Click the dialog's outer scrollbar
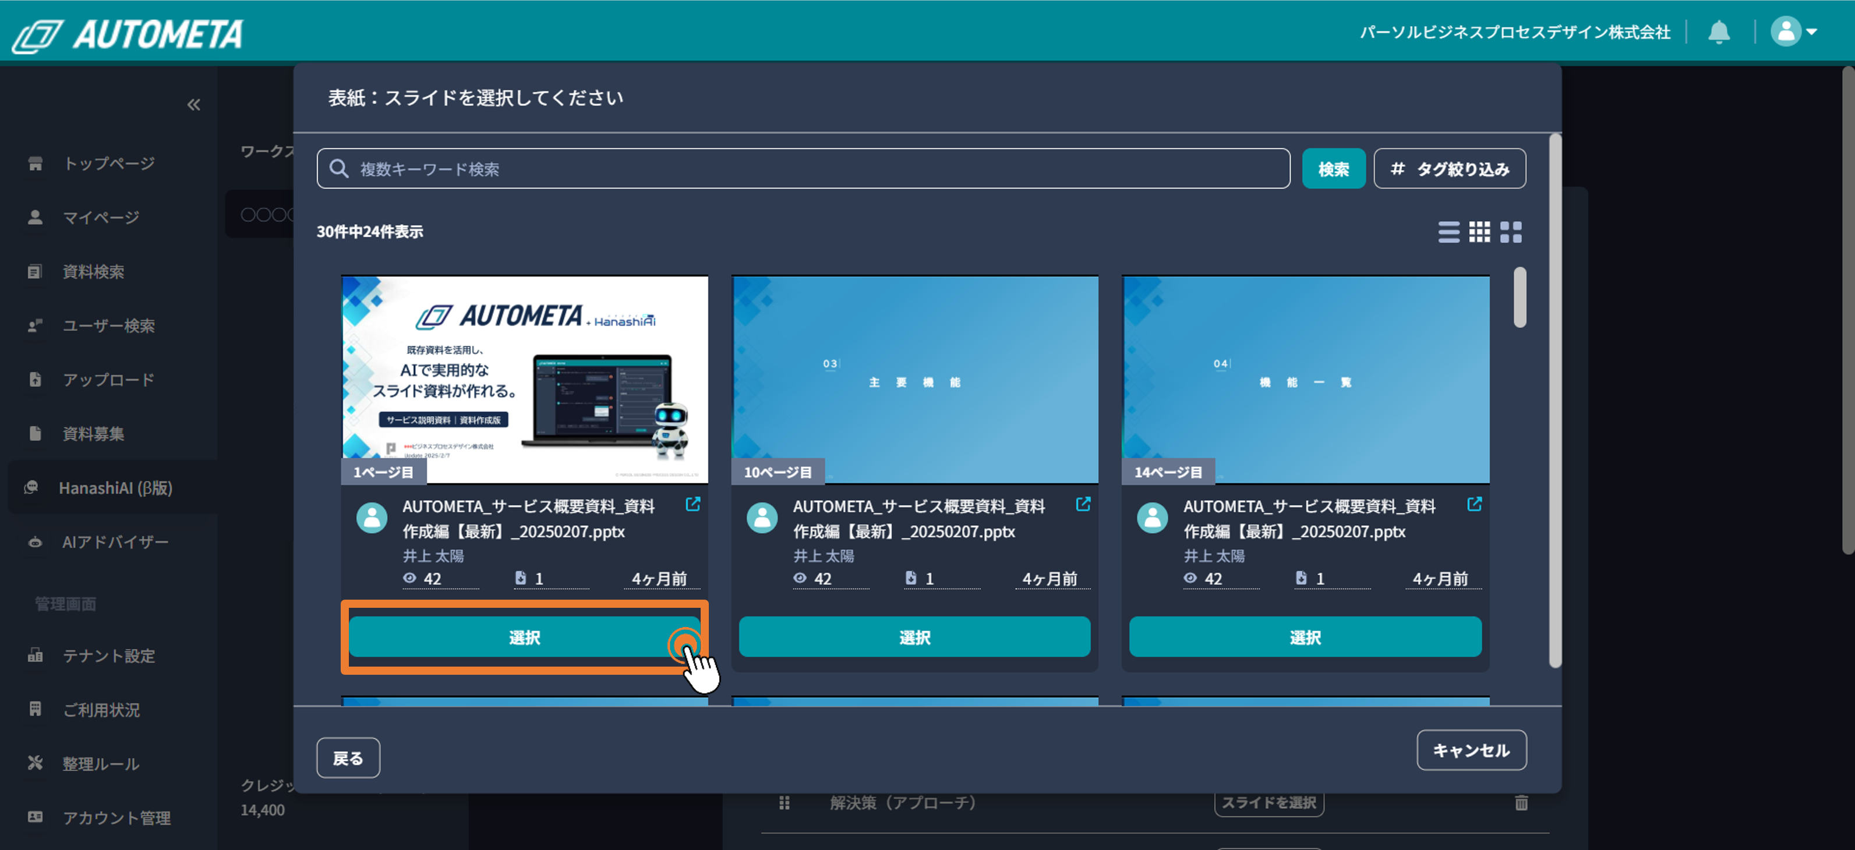 pos(1556,400)
